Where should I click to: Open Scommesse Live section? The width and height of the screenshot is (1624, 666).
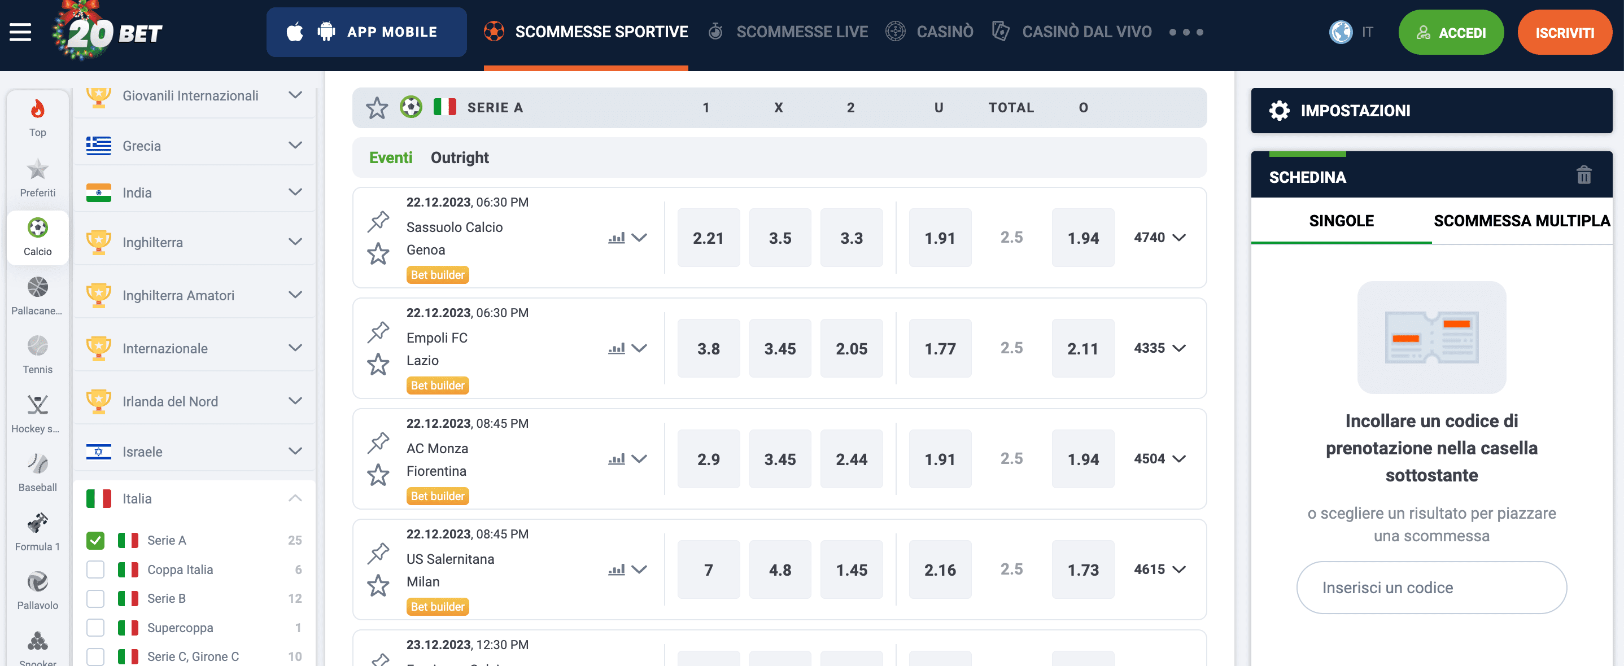pyautogui.click(x=788, y=32)
